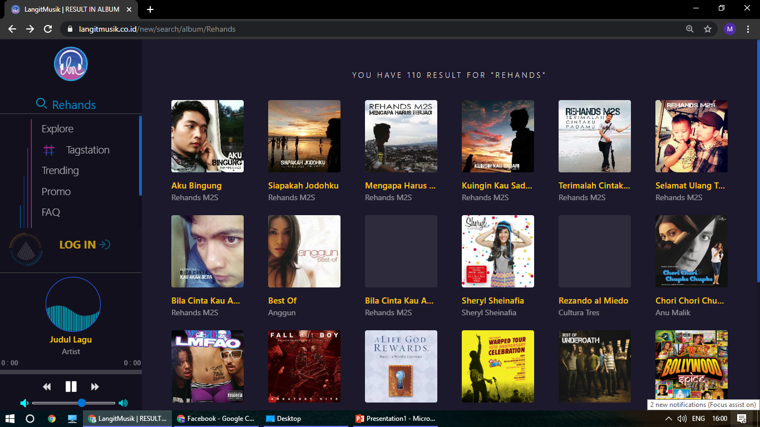Image resolution: width=760 pixels, height=427 pixels.
Task: Go to the Trending section
Action: tap(60, 170)
